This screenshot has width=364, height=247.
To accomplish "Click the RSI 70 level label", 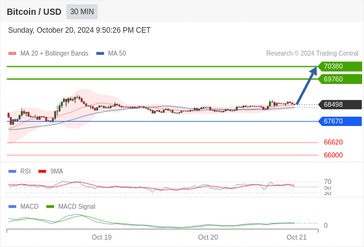I will (328, 182).
